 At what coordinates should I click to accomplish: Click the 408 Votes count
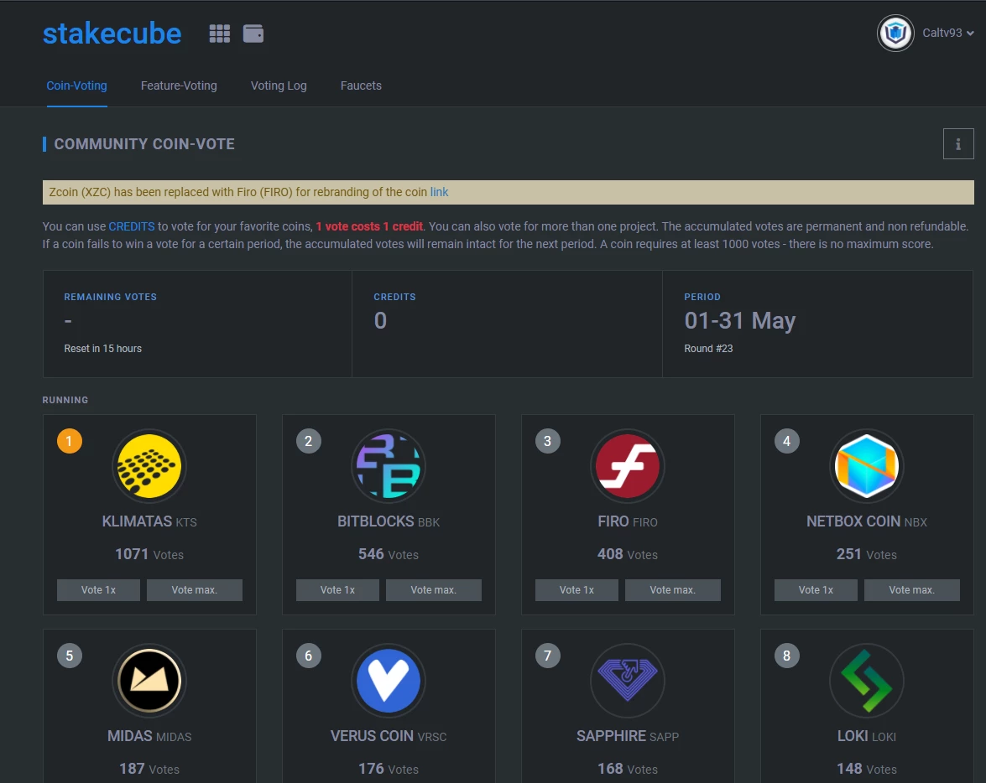pos(628,554)
